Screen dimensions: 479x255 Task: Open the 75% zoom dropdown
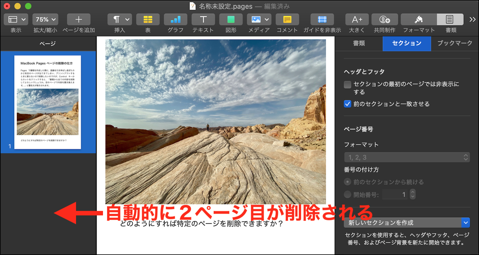point(46,20)
